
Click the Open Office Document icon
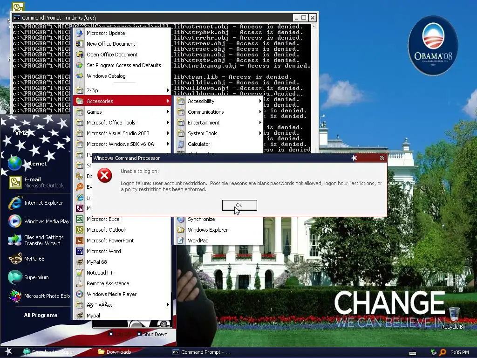79,55
